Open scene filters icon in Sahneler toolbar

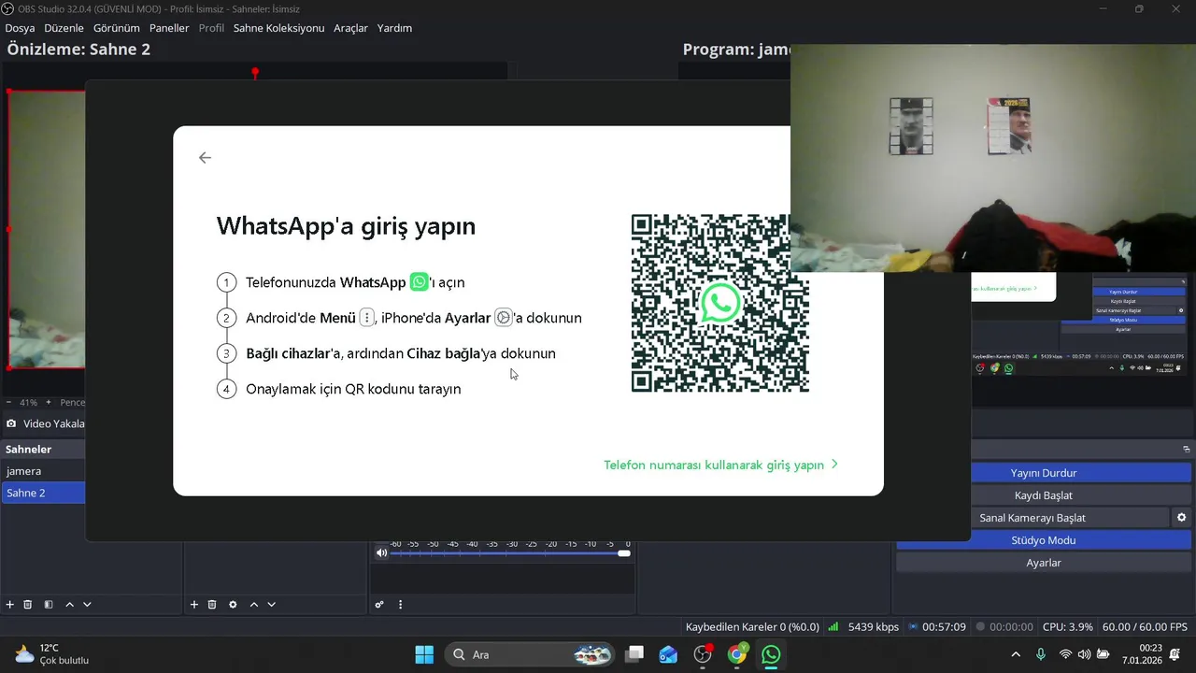pos(49,605)
